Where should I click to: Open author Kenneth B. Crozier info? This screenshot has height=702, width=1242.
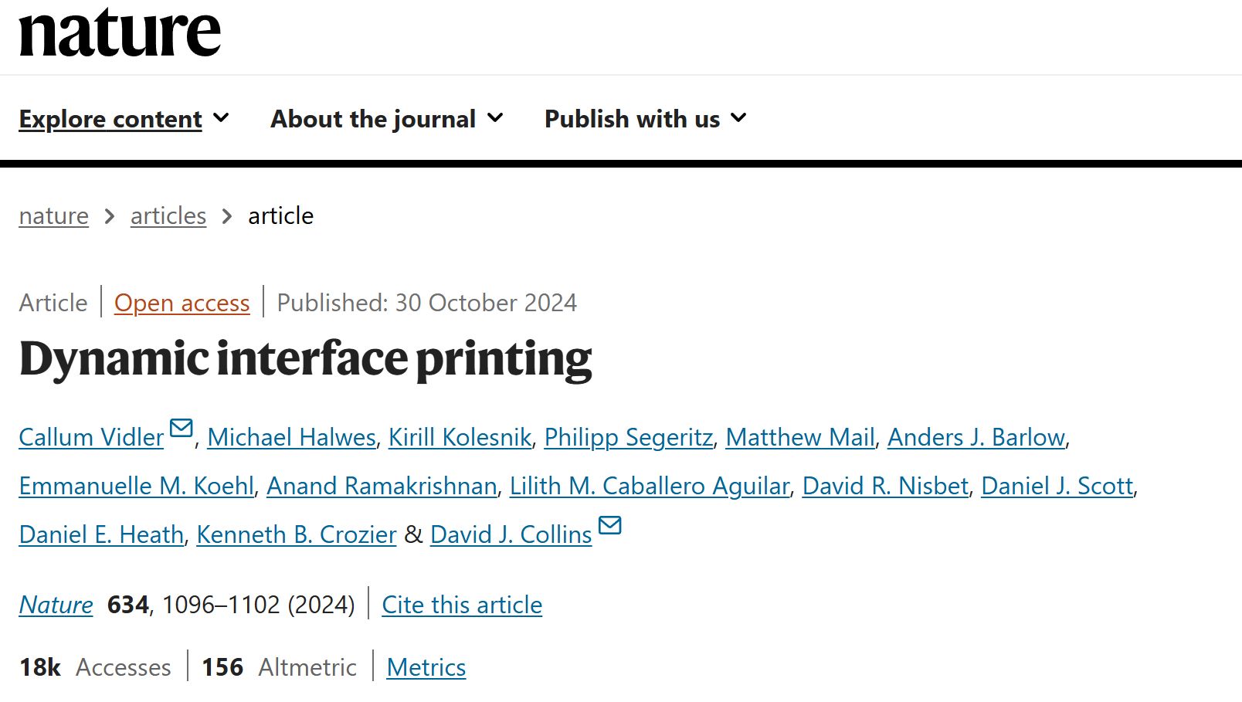(296, 535)
